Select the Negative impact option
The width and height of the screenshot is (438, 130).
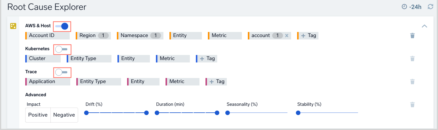[x=64, y=115]
